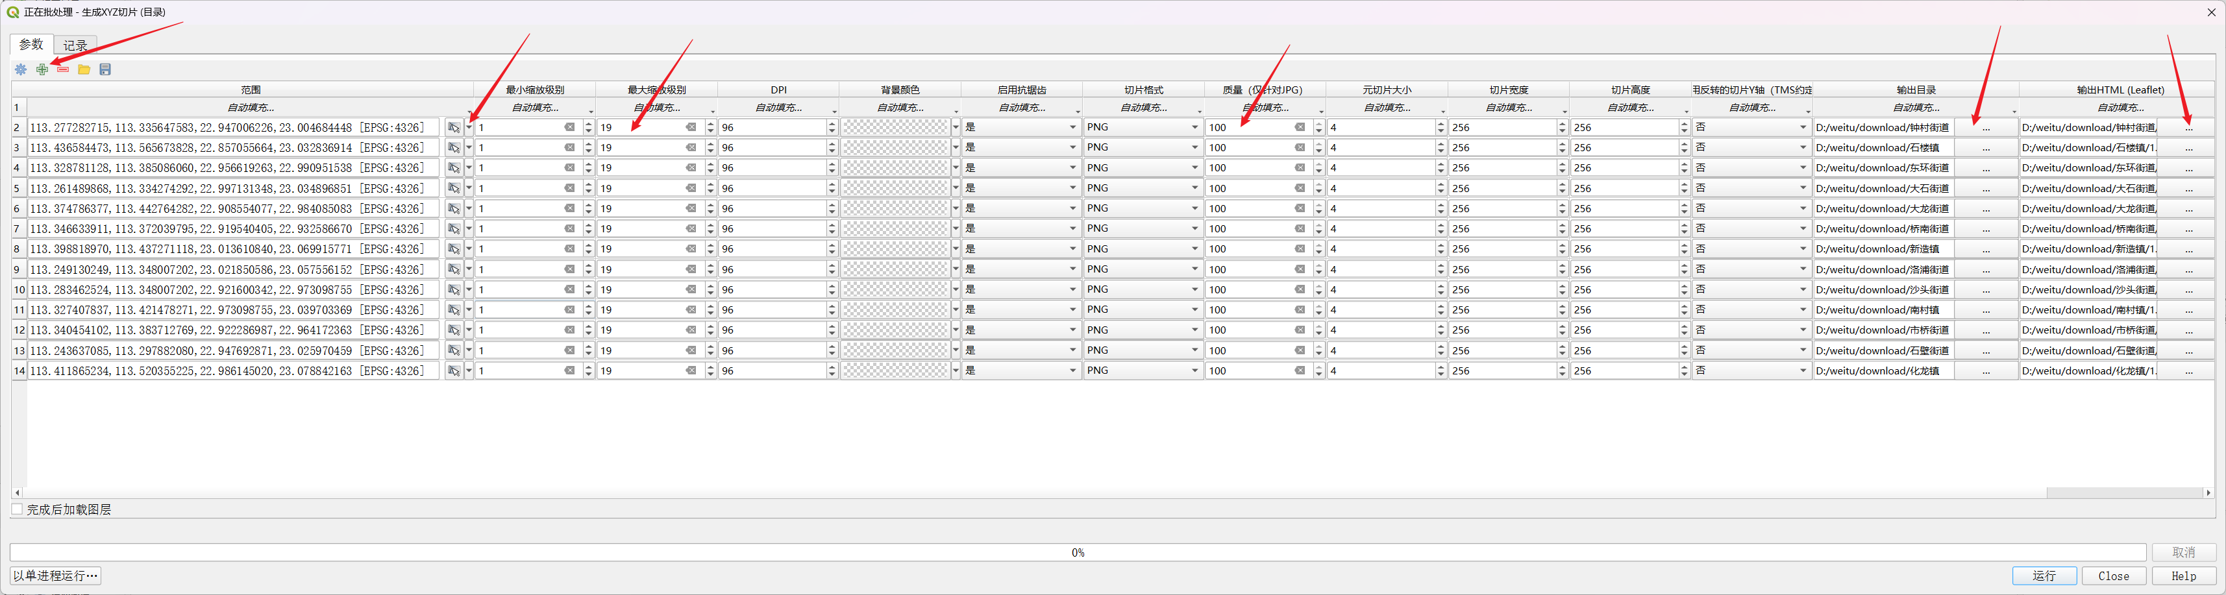The width and height of the screenshot is (2226, 595).
Task: Clear minimum zoom value in row 3
Action: pos(569,148)
